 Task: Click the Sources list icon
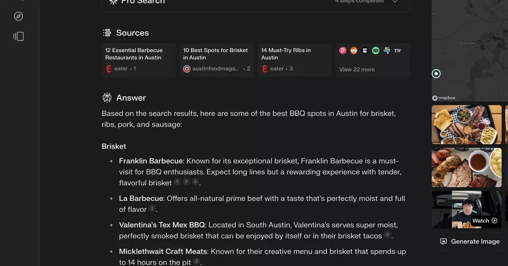click(107, 32)
